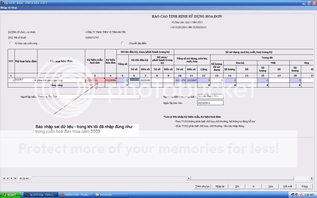Click the 'Ghi' save button

pyautogui.click(x=237, y=186)
